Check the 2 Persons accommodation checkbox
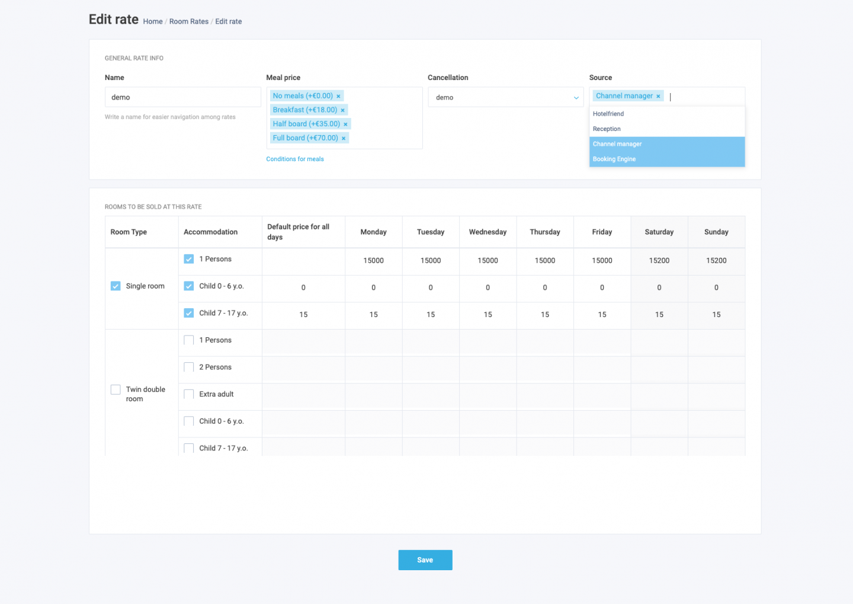The height and width of the screenshot is (604, 853). pos(189,367)
